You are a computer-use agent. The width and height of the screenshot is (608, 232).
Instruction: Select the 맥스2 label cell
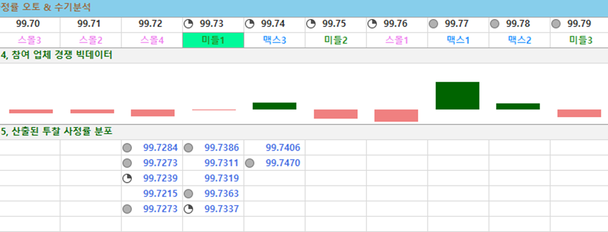click(x=519, y=40)
